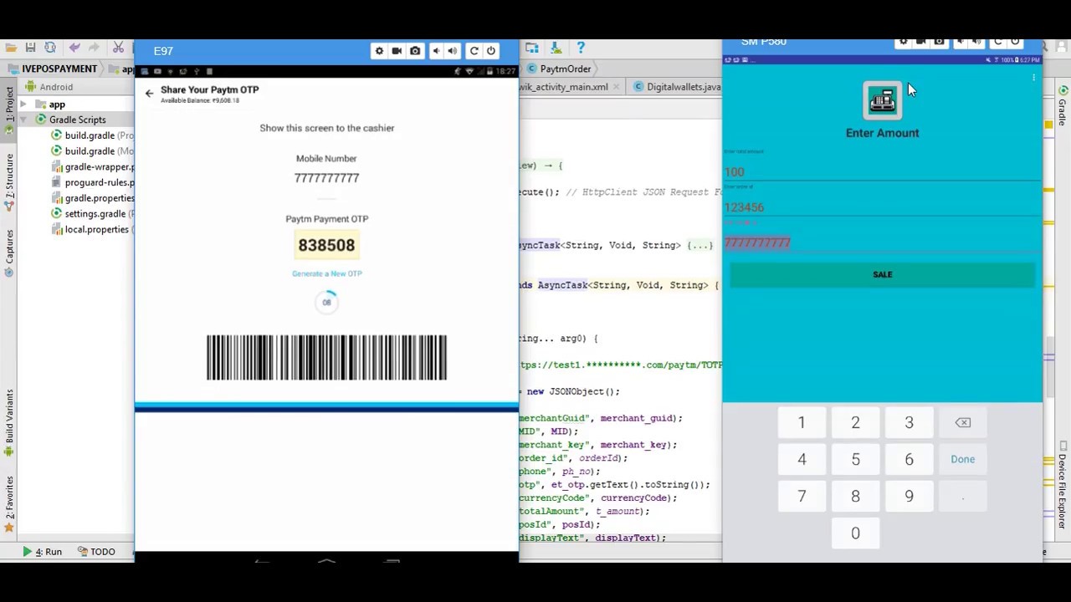1071x602 pixels.
Task: Tap the 7 key on keypad
Action: 802,496
